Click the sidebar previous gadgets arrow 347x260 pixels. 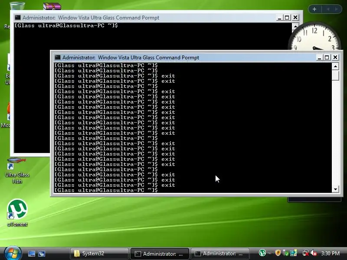coord(328,9)
